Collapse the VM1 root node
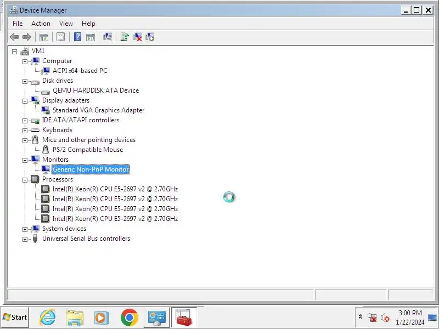This screenshot has height=329, width=439. click(14, 52)
